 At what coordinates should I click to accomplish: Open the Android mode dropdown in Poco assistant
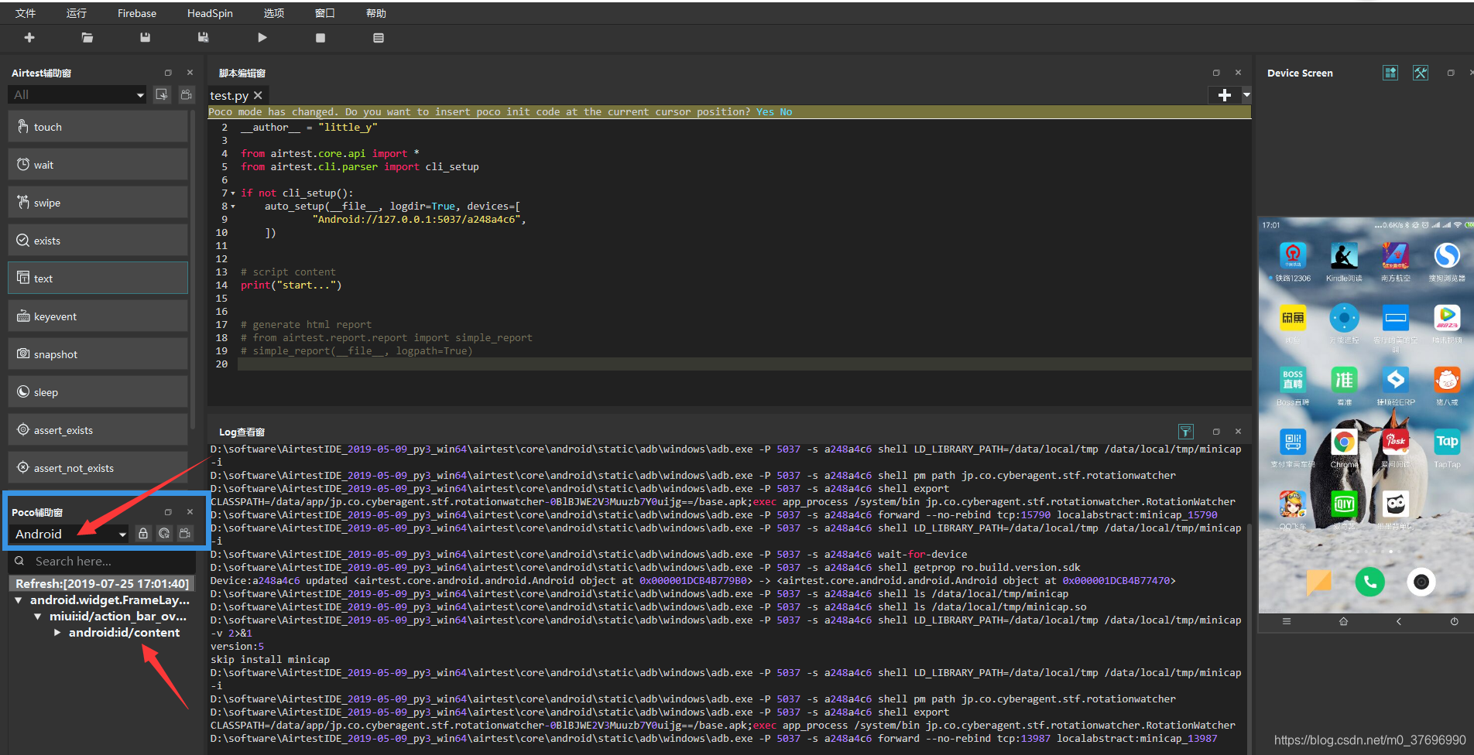click(x=70, y=534)
